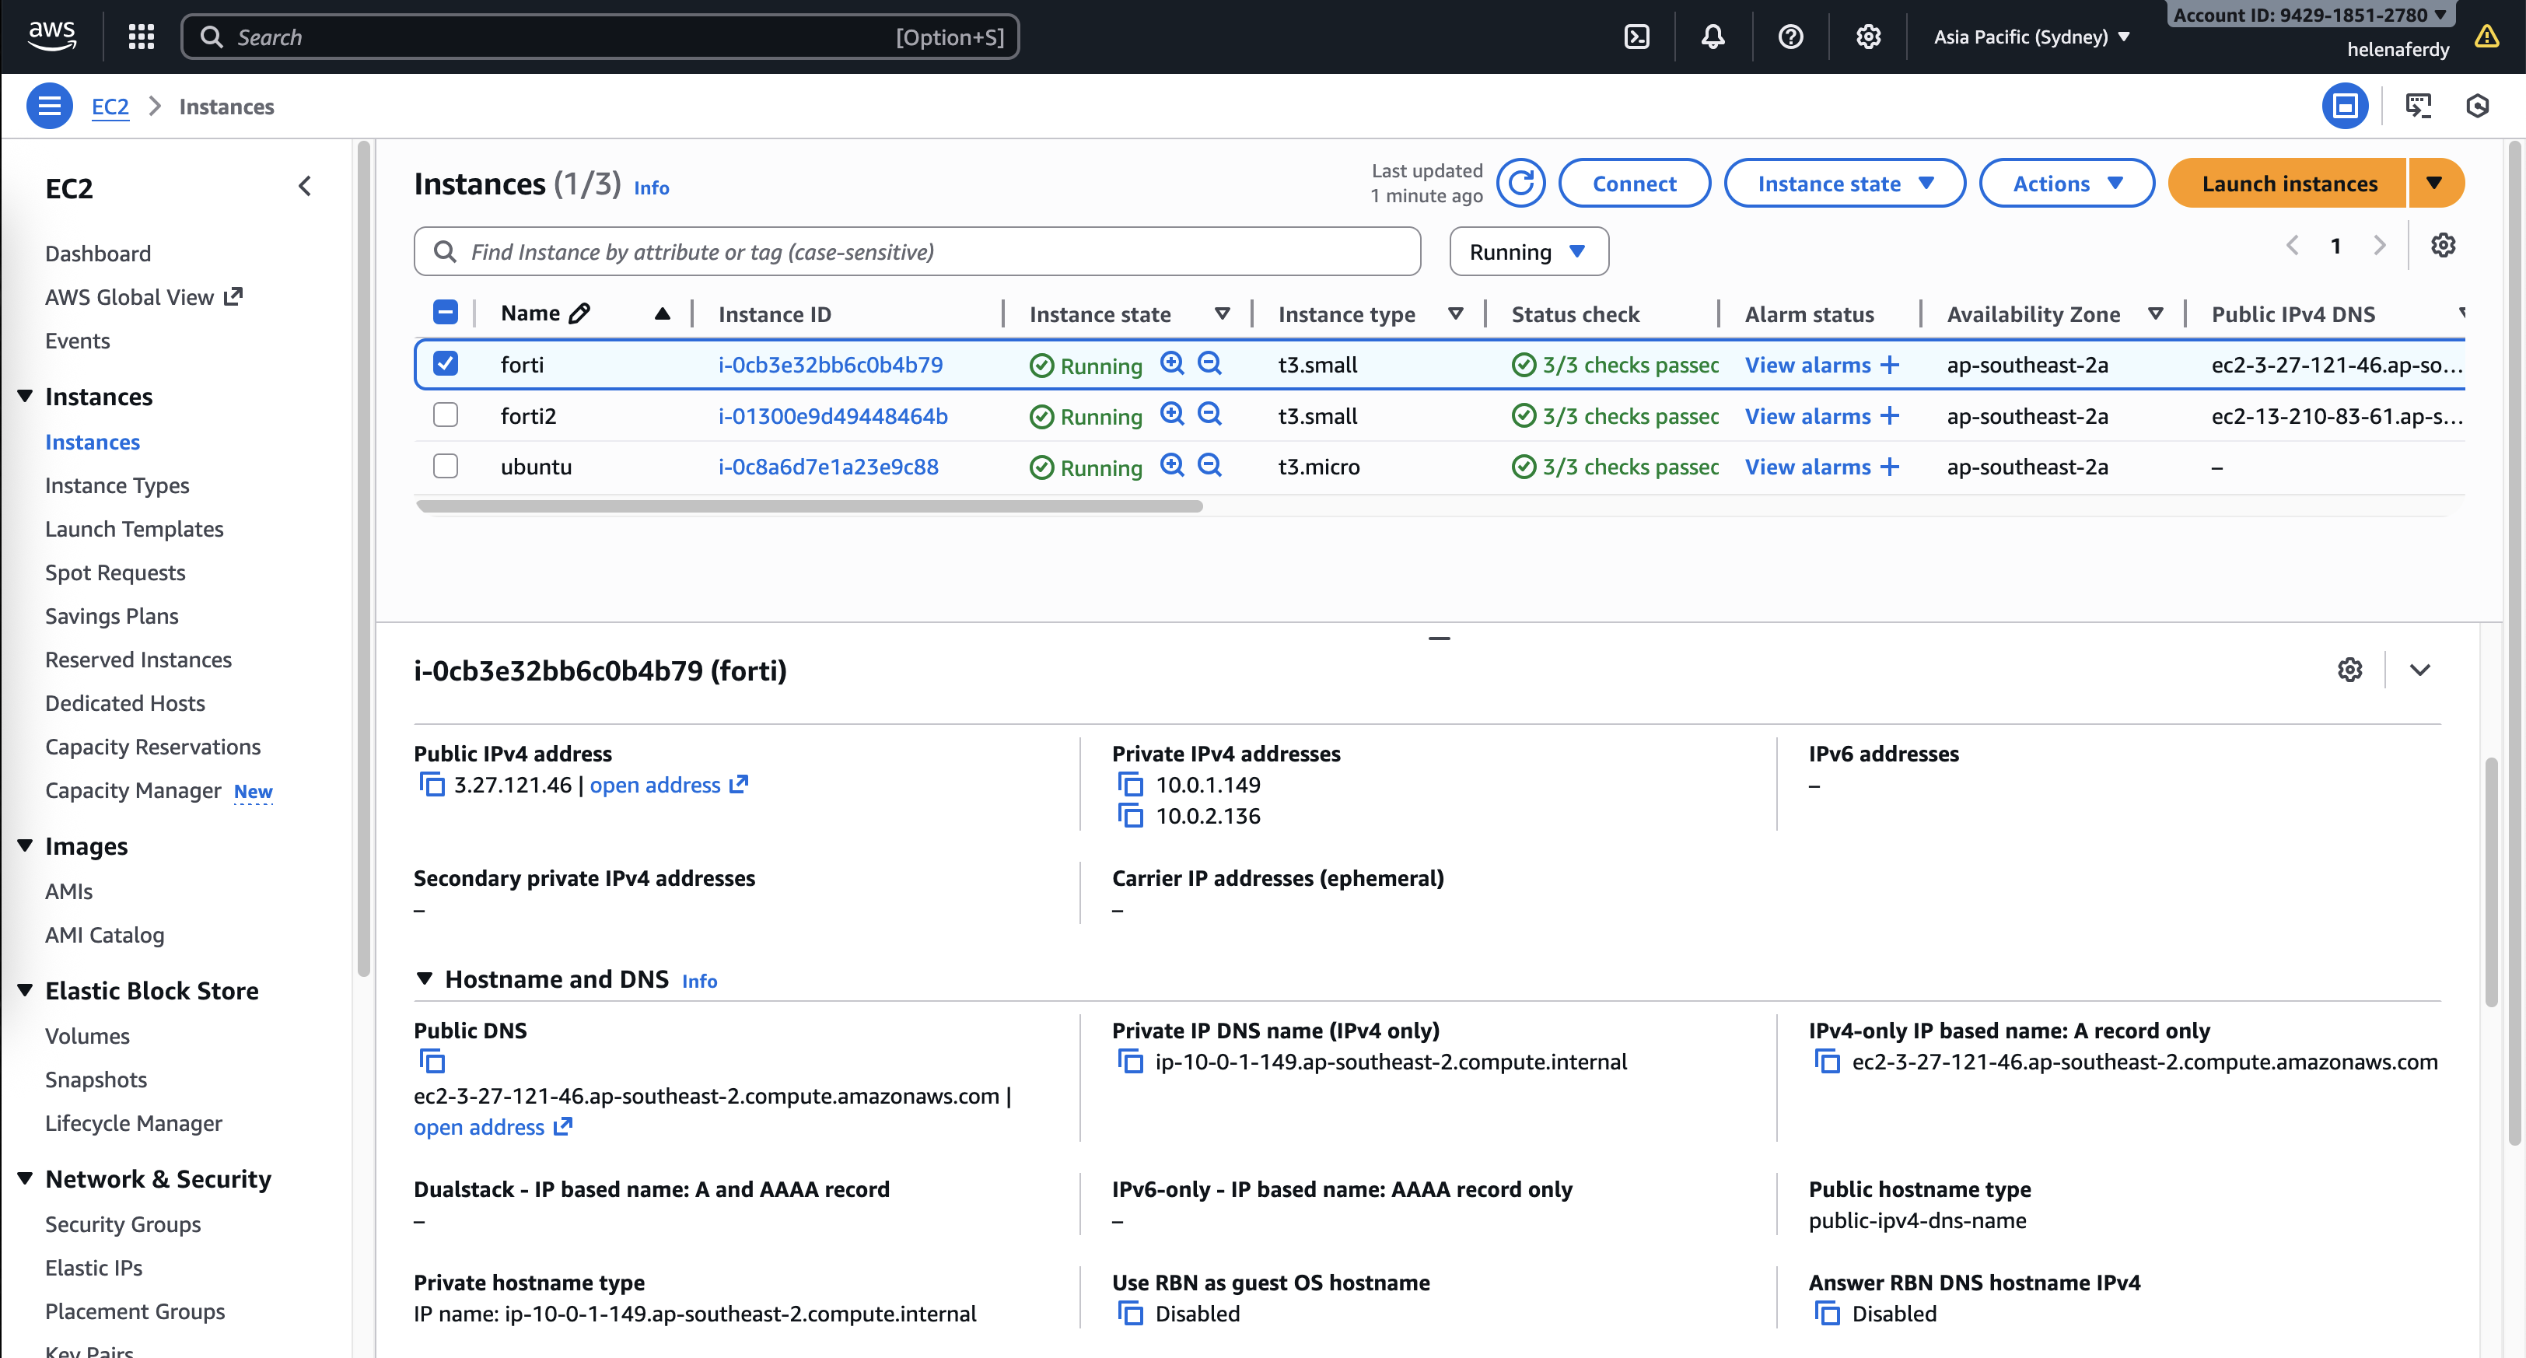Open the AWS services grid menu
This screenshot has height=1358, width=2526.
(142, 37)
